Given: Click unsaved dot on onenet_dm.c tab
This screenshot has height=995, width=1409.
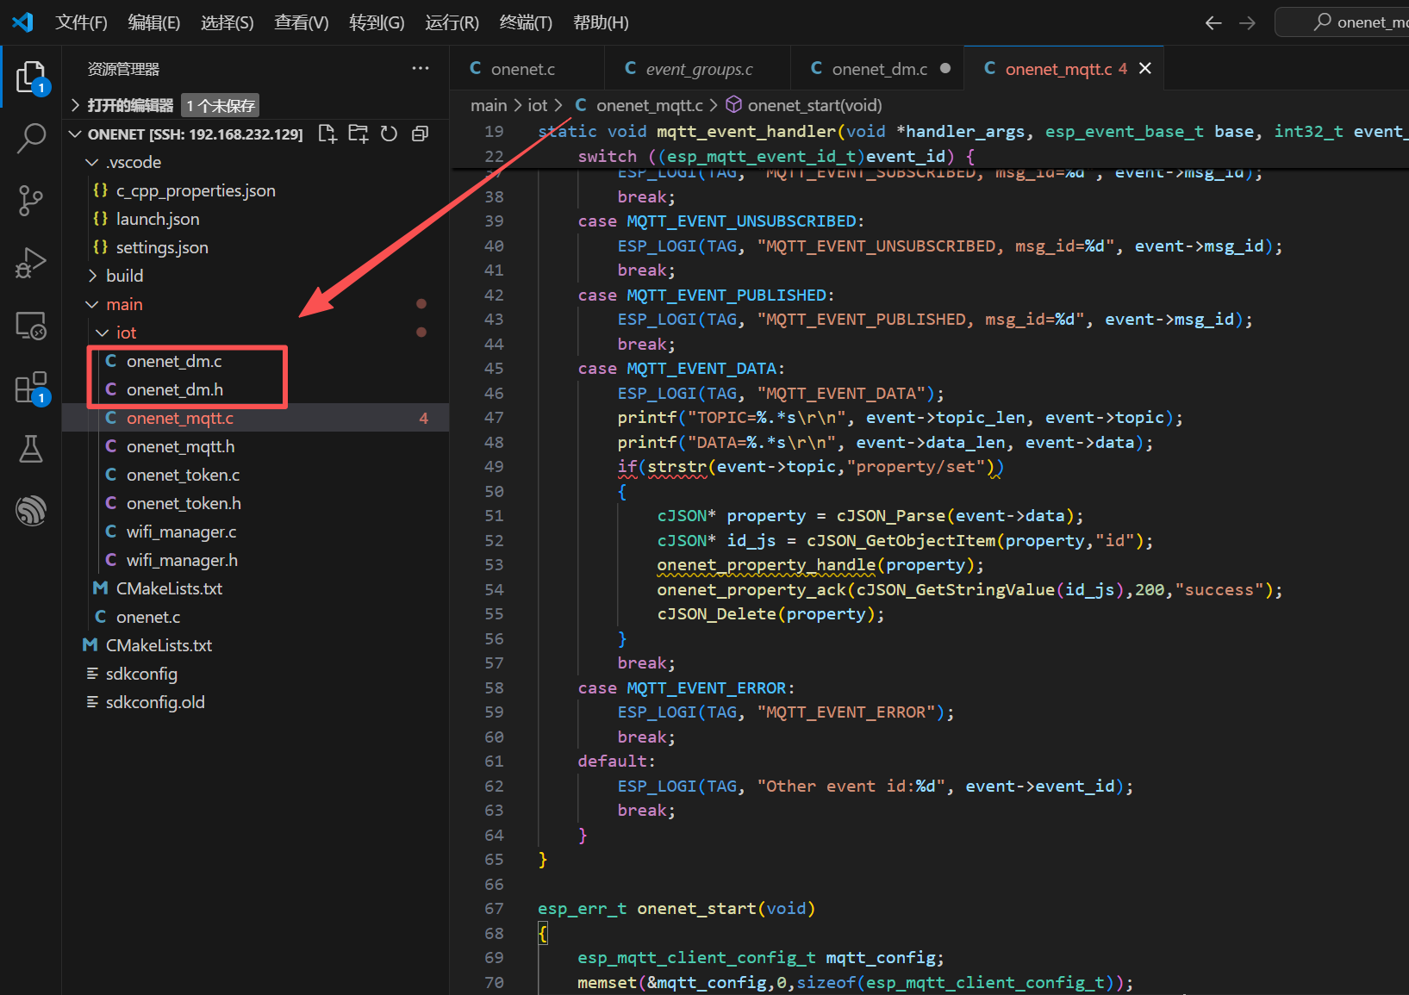Looking at the screenshot, I should point(945,68).
